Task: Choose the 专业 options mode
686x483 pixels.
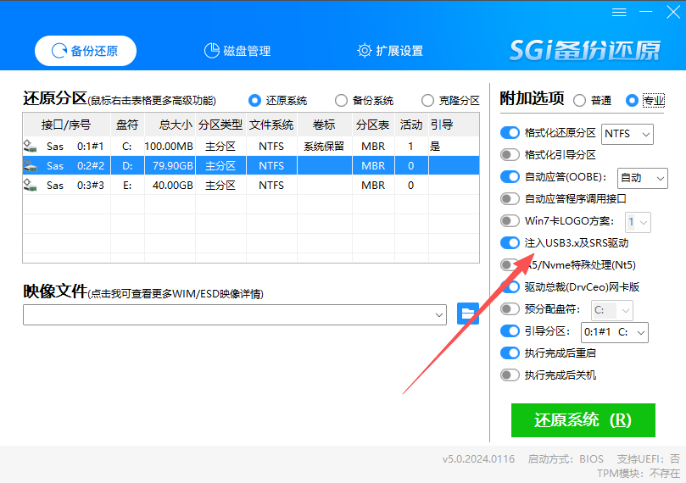Action: (632, 101)
